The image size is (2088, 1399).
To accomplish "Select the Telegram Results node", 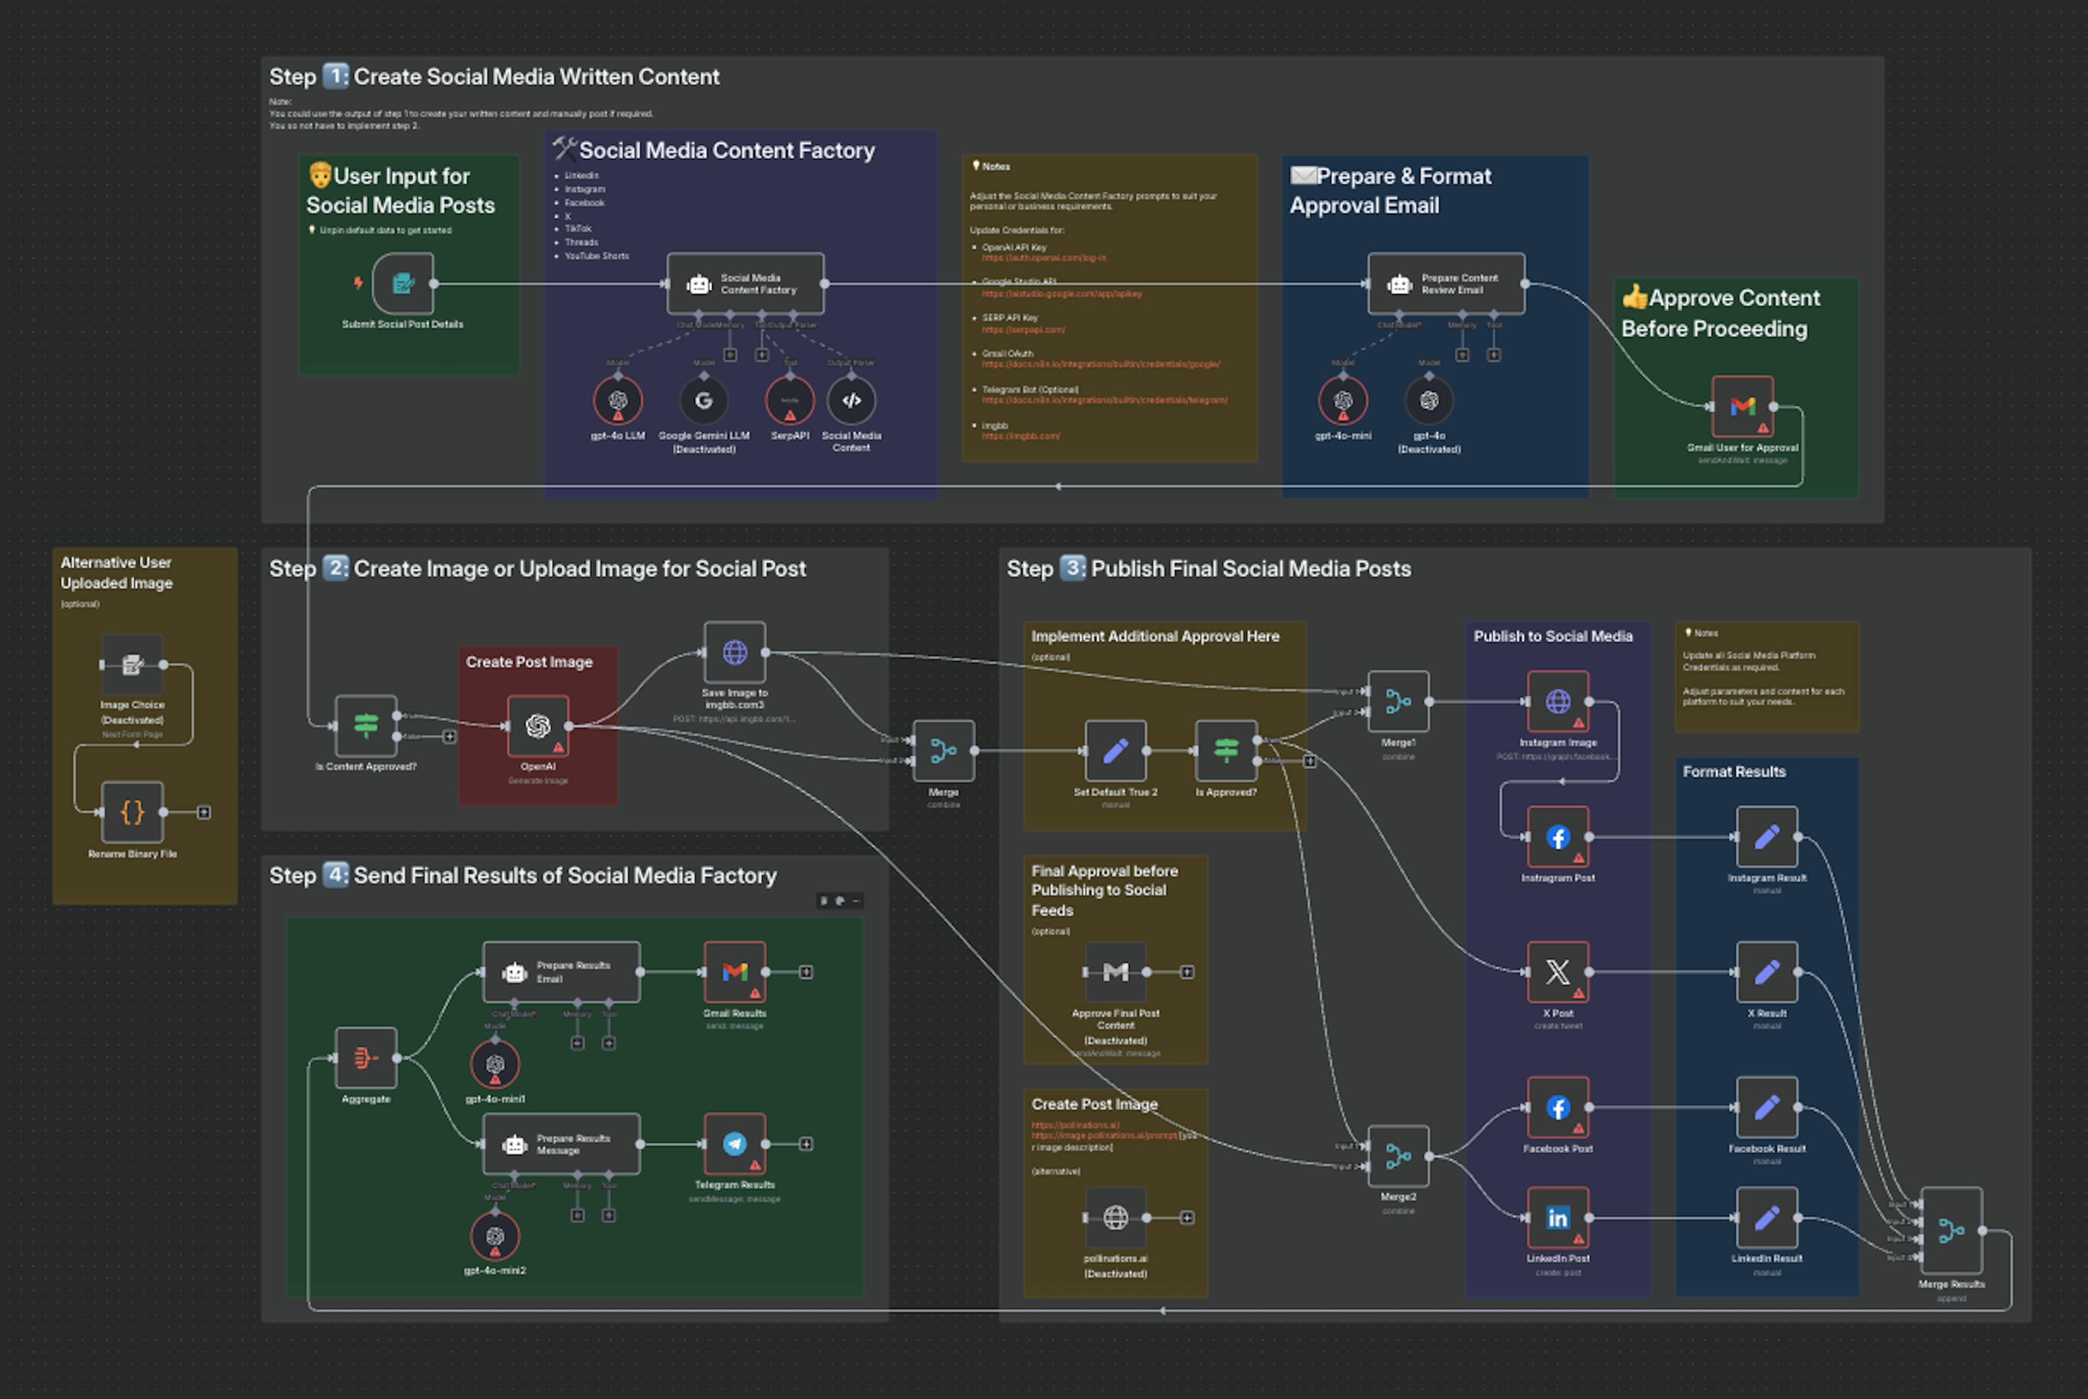I will click(x=735, y=1145).
